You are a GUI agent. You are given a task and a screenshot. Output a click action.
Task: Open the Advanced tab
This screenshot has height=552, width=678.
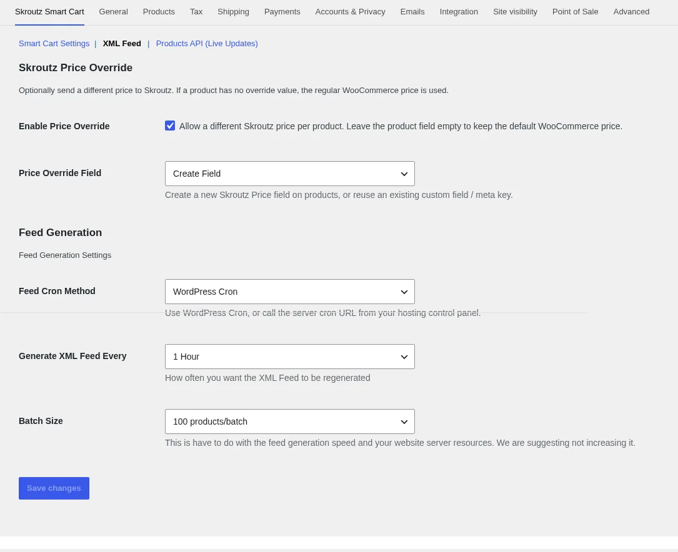pos(631,12)
